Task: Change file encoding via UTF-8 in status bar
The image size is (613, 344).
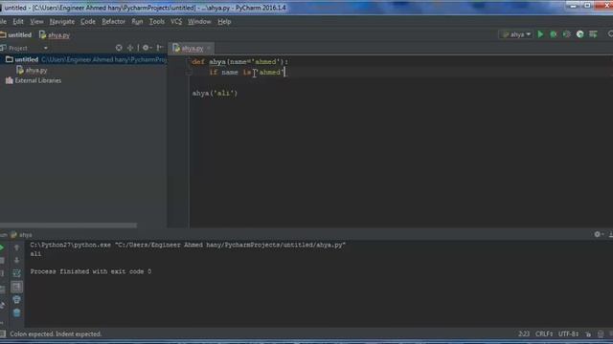Action: pyautogui.click(x=568, y=333)
